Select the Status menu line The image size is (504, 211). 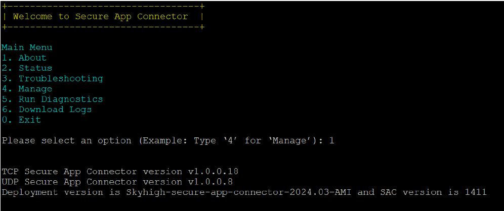pyautogui.click(x=27, y=68)
